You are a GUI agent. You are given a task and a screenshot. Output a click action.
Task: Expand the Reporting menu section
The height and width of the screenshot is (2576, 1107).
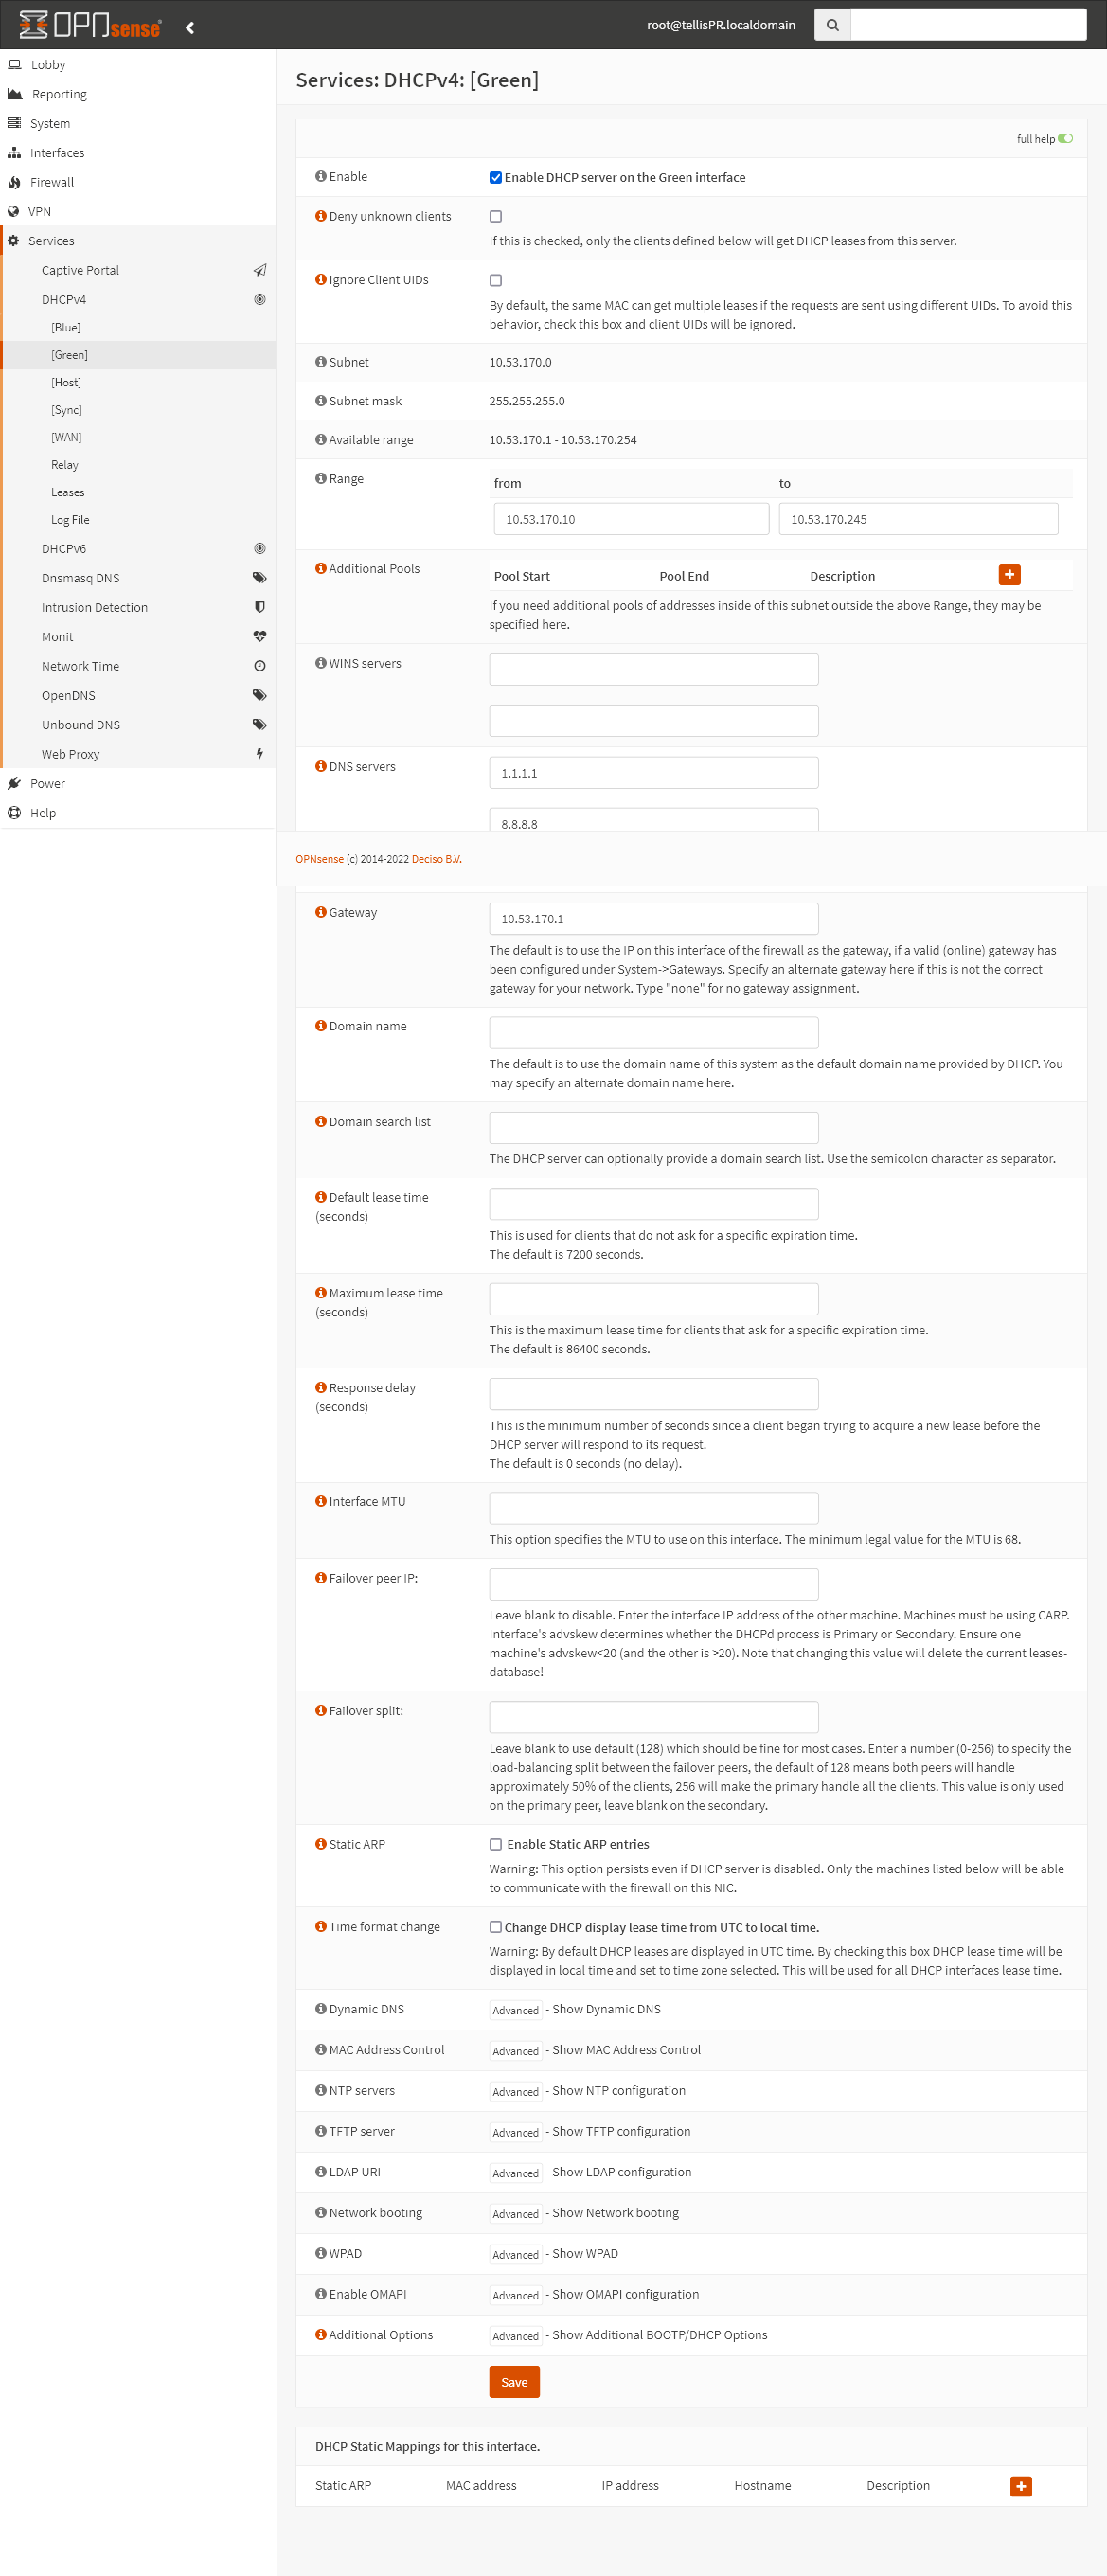tap(138, 94)
